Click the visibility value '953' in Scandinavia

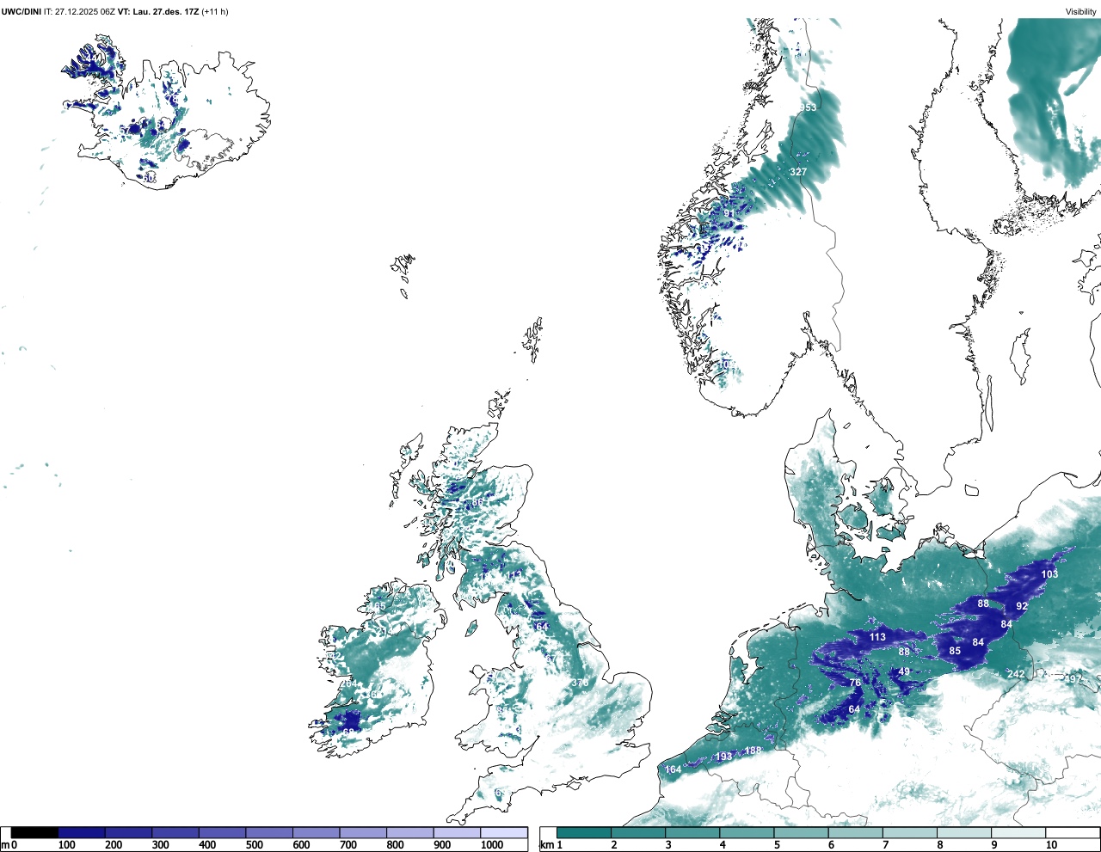808,107
